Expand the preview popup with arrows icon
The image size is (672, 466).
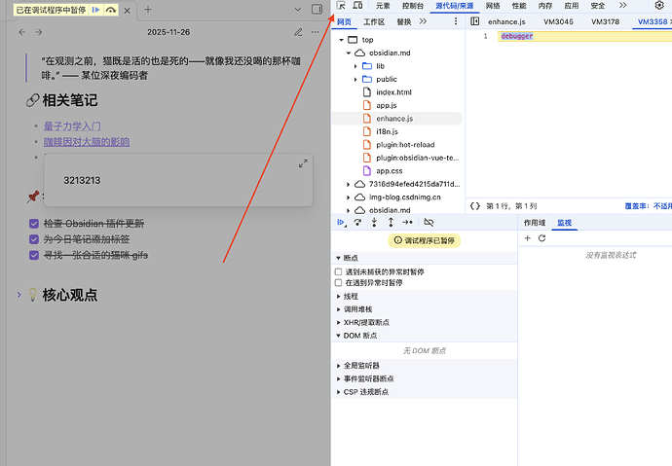303,163
